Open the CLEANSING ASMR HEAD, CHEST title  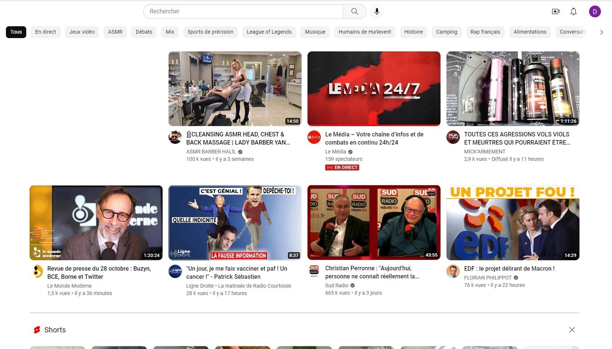coord(238,138)
